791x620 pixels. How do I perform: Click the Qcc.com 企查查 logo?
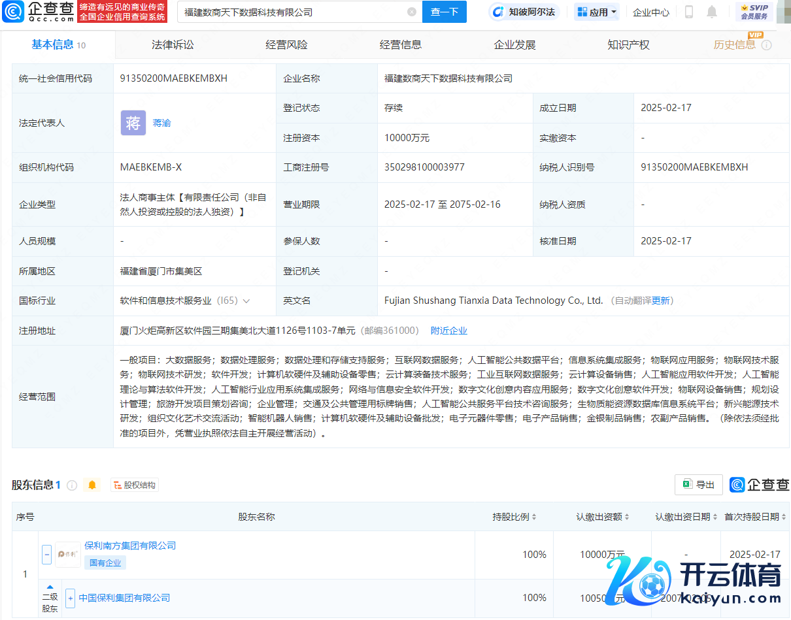[39, 12]
